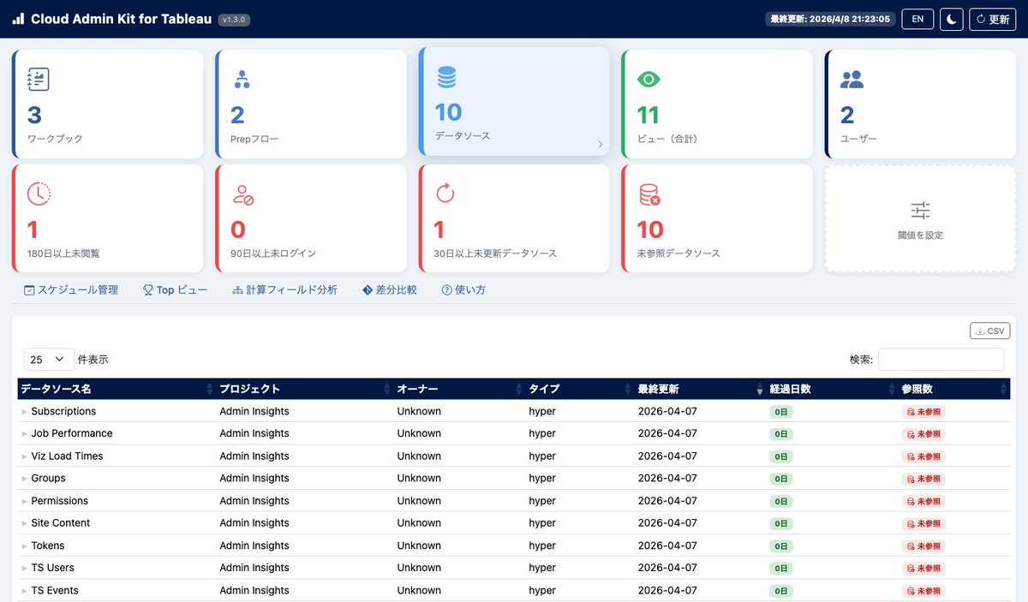Download the table with the CSV button
The image size is (1028, 602).
coord(990,331)
